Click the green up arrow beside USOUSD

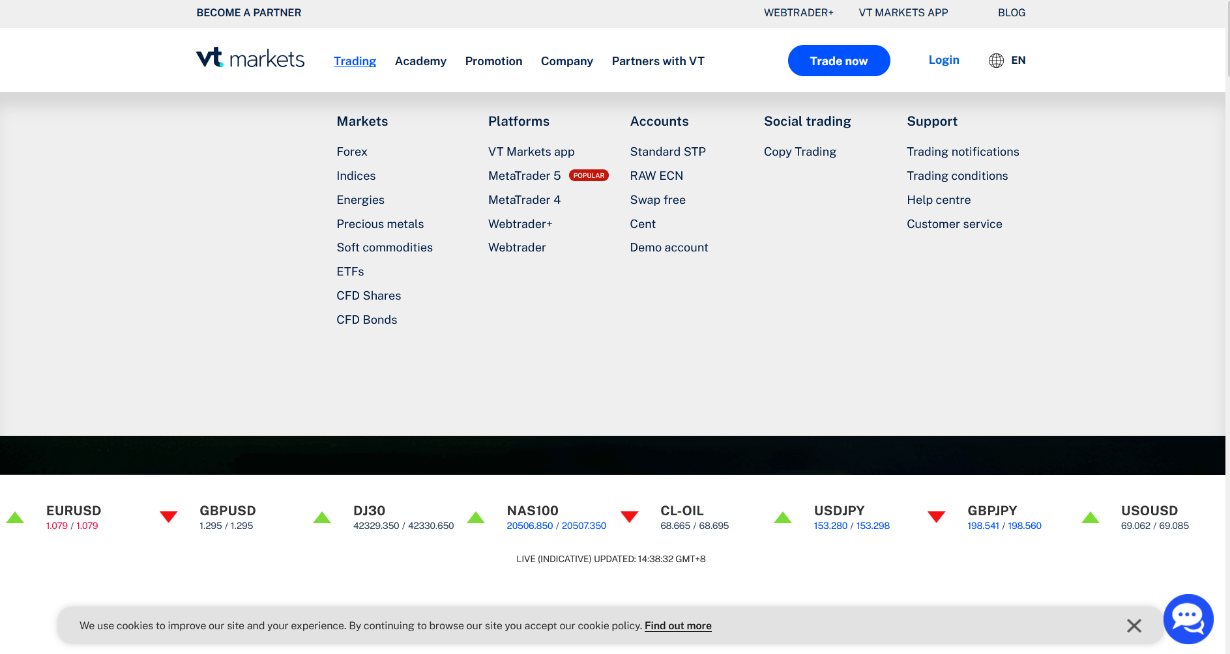point(1091,517)
